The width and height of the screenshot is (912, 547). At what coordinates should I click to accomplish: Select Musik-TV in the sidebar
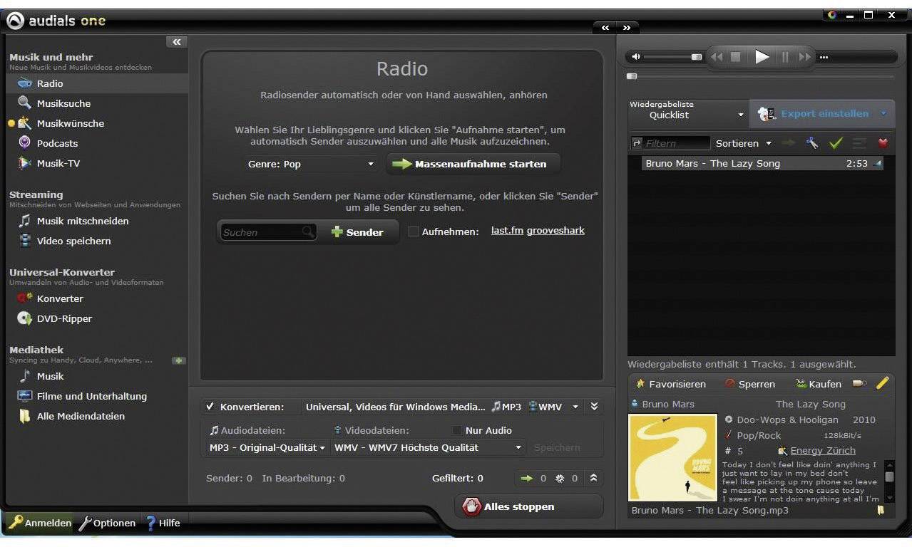[58, 163]
